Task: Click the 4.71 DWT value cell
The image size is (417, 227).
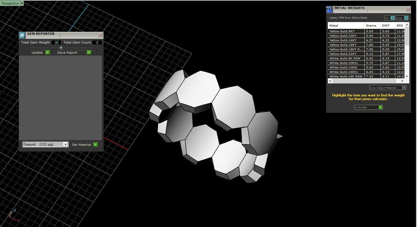Action: [388, 76]
